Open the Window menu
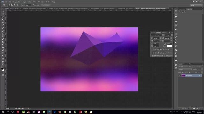 tap(48, 2)
